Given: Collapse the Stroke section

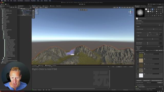Looking at the screenshot, I should [x=136, y=27].
